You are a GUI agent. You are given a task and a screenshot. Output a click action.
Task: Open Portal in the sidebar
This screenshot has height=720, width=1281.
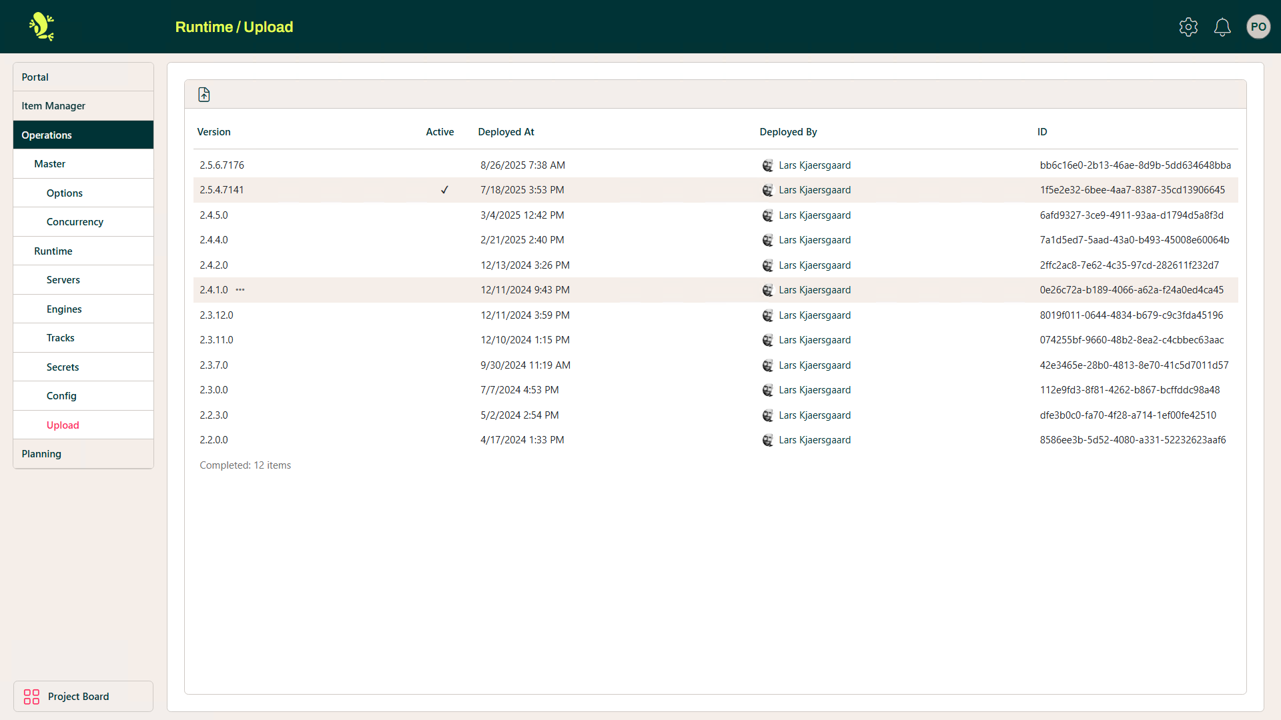[83, 77]
